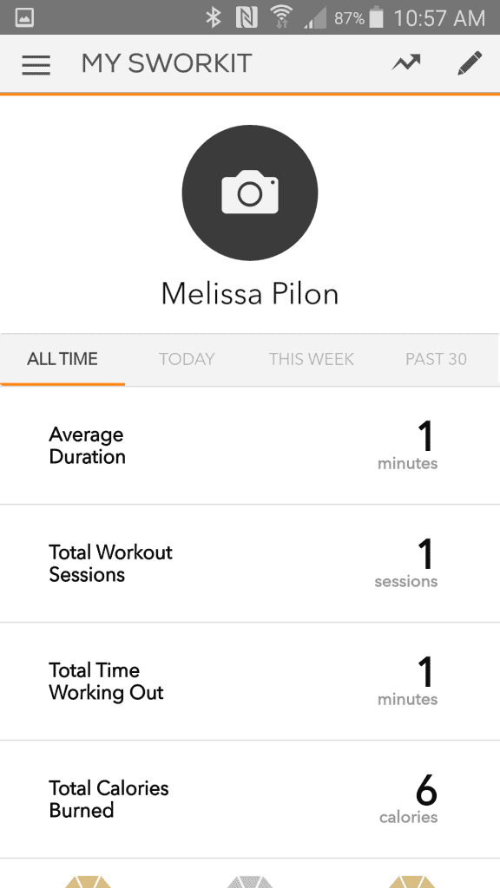Viewport: 500px width, 888px height.
Task: Switch to the PAST 30 tab
Action: coord(436,359)
